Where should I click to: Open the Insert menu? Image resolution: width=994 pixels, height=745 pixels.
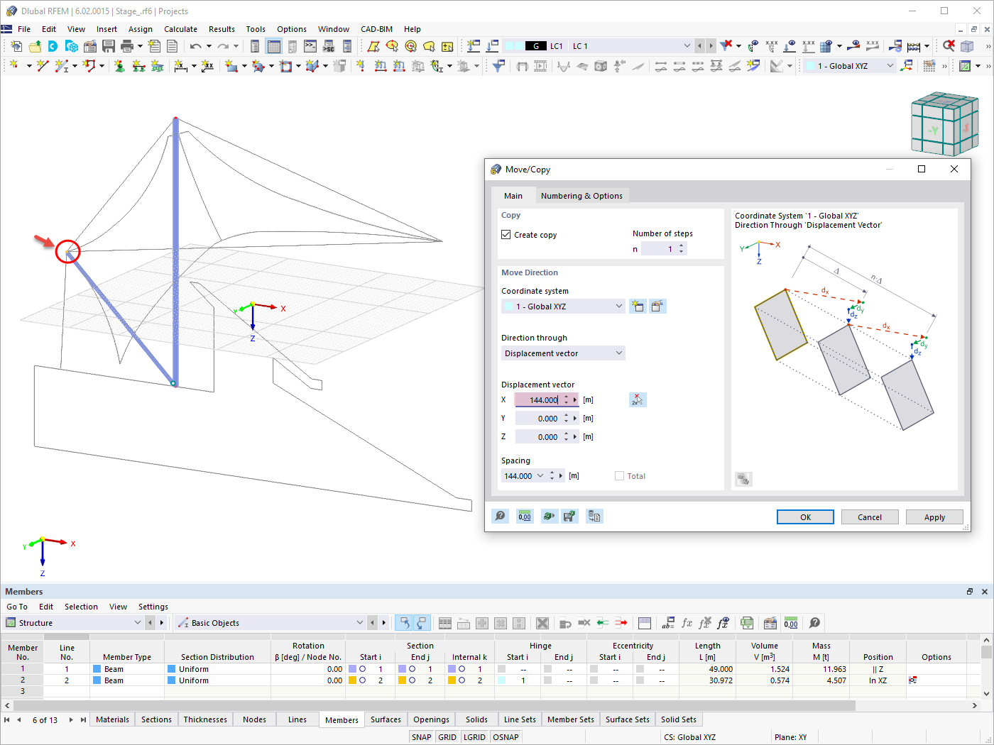(x=106, y=29)
